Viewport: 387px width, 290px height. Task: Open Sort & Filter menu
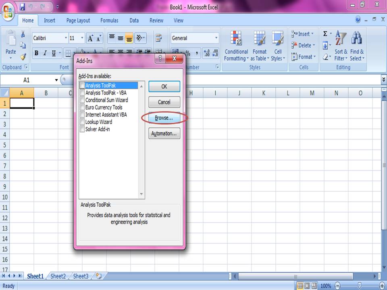tap(341, 46)
